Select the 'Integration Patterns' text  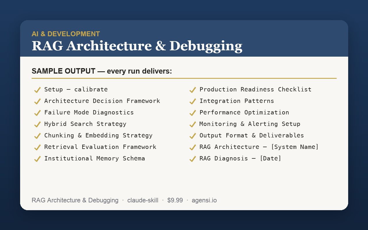(x=237, y=101)
